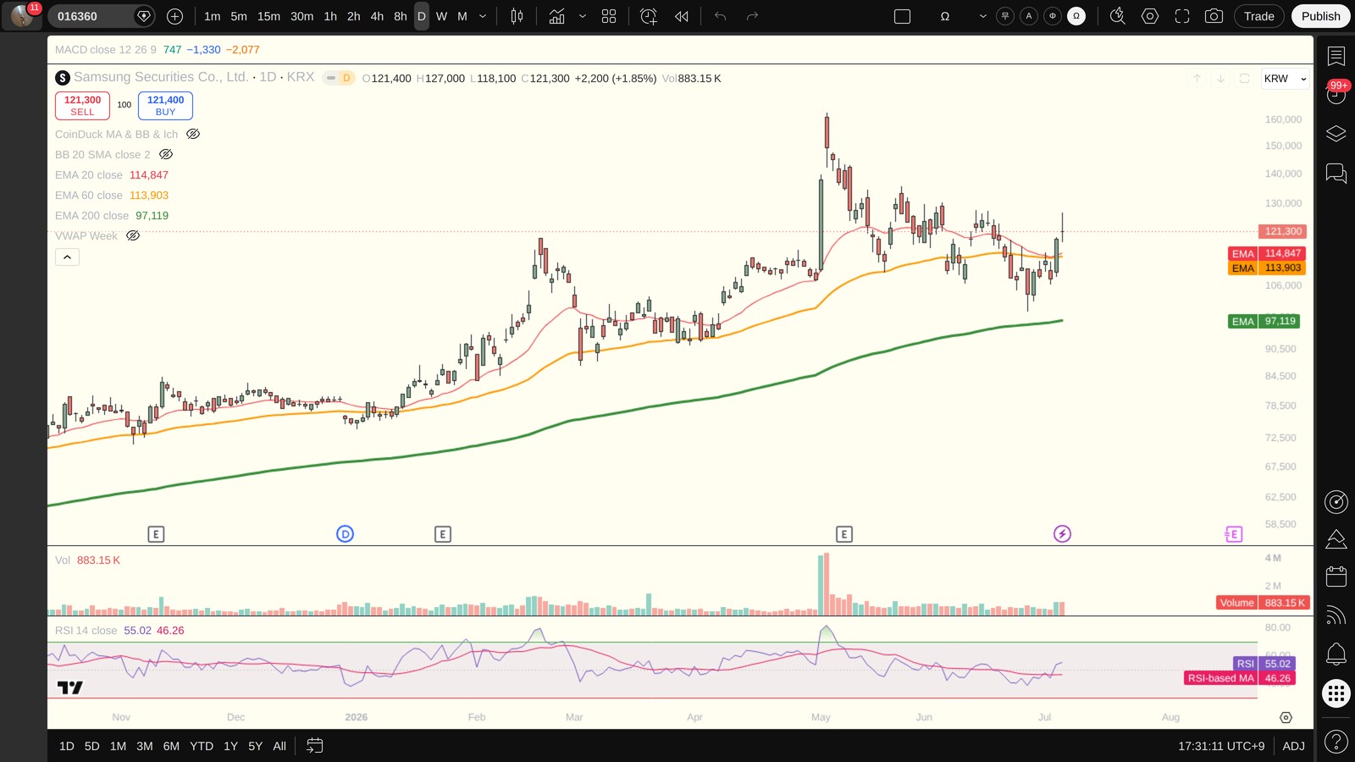Take a chart snapshot with camera
The image size is (1355, 762).
click(x=1214, y=16)
